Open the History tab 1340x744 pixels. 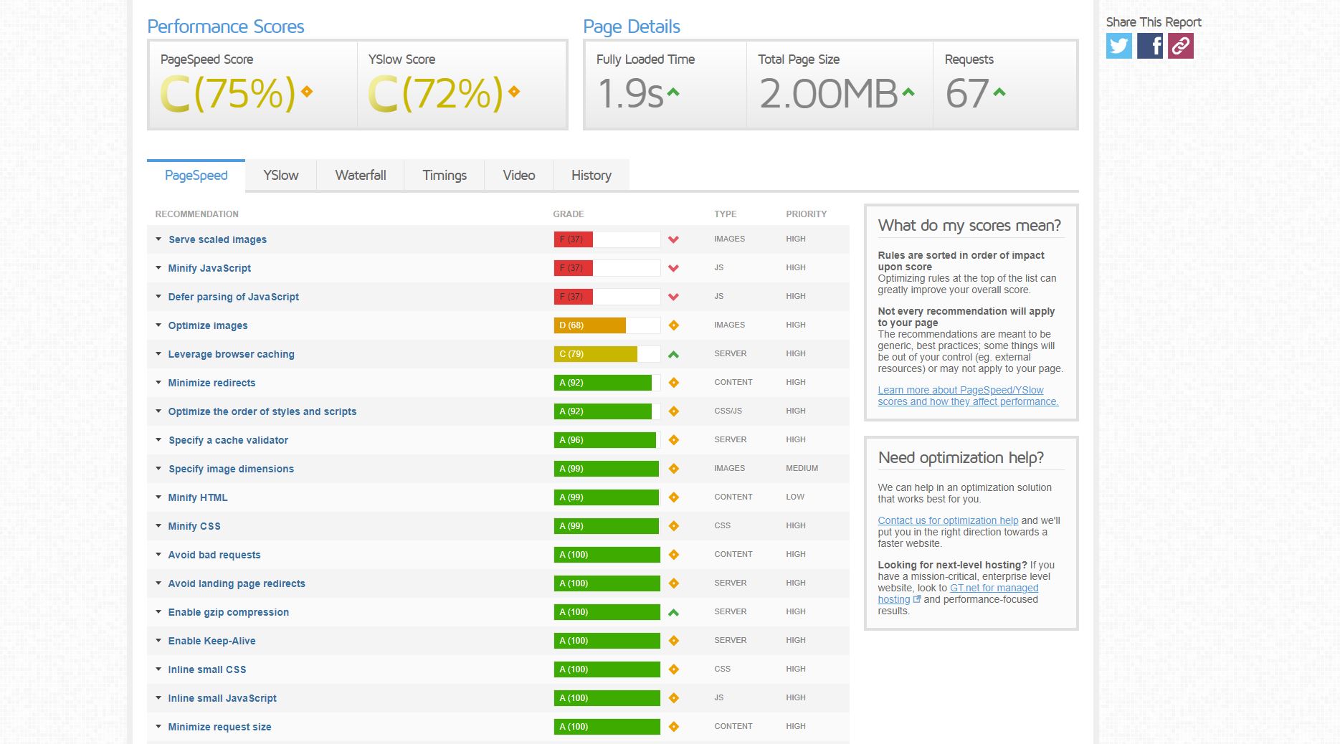(591, 176)
